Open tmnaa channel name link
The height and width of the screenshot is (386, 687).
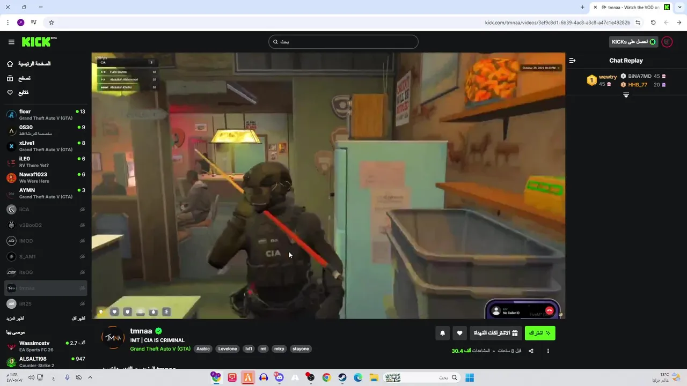click(141, 331)
